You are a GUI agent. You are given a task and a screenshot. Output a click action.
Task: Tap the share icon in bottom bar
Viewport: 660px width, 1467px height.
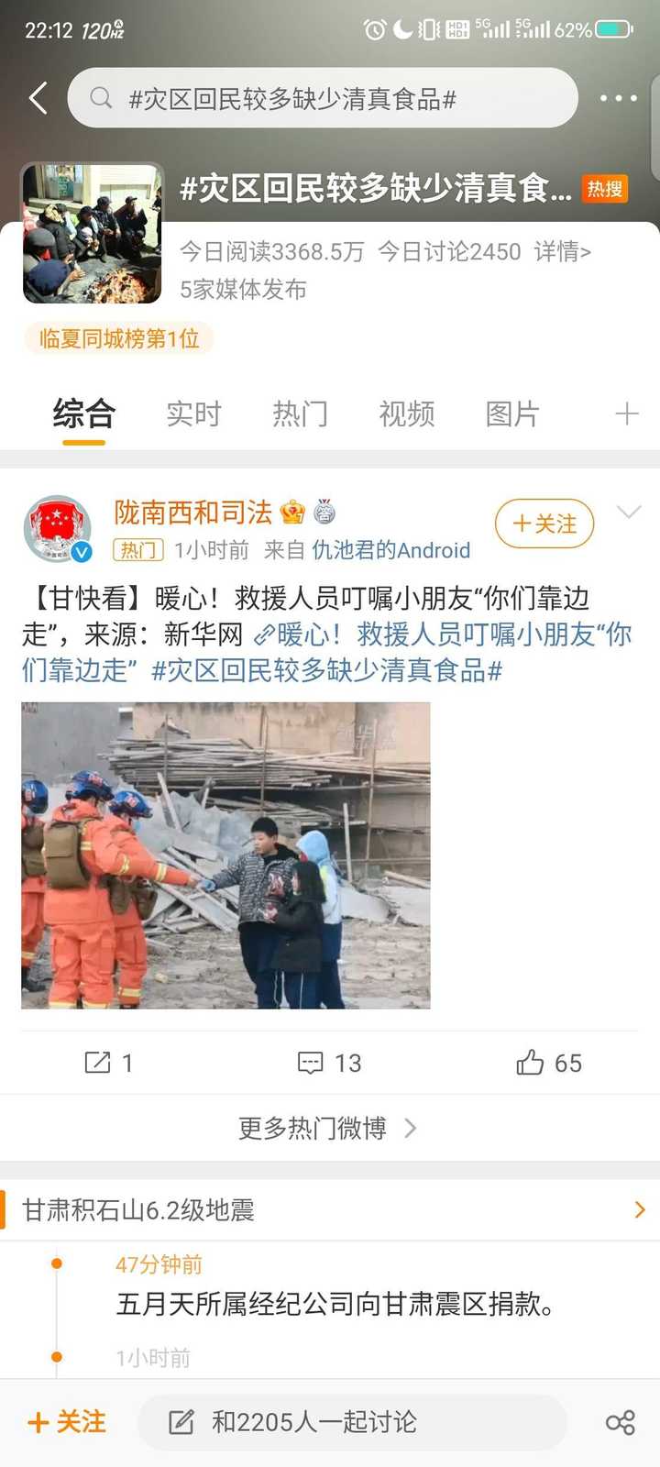click(x=621, y=1422)
